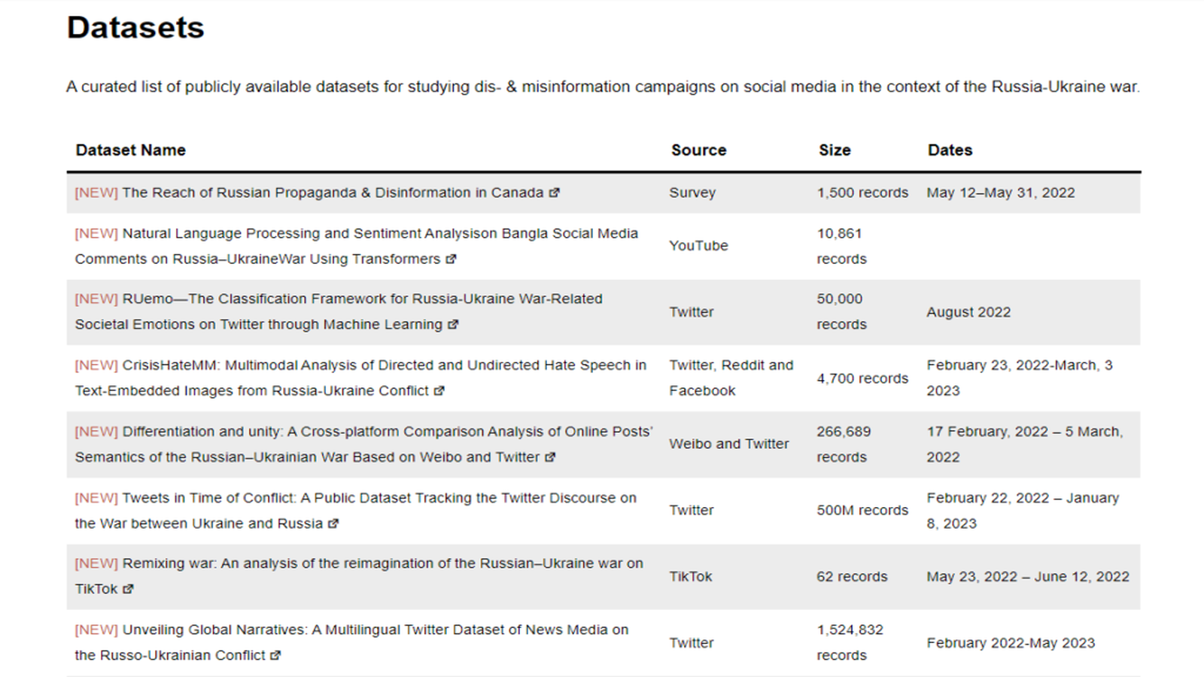Click external link icon after Tweets in Time of Conflict
1204x677 pixels.
(x=333, y=524)
